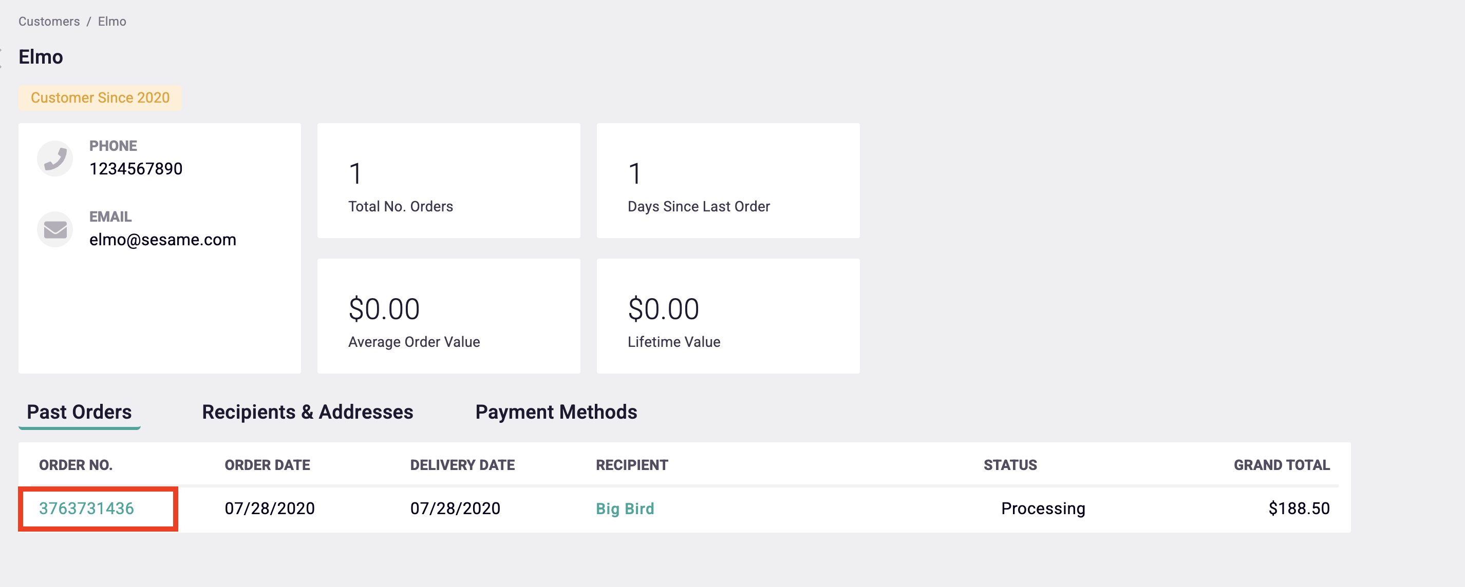
Task: Click Elmo breadcrumb item
Action: pyautogui.click(x=112, y=21)
